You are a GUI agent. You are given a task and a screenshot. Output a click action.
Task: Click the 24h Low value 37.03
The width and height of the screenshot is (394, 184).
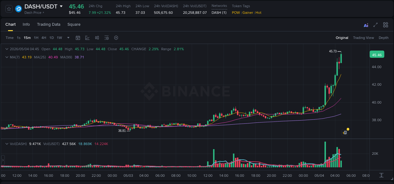pyautogui.click(x=140, y=13)
